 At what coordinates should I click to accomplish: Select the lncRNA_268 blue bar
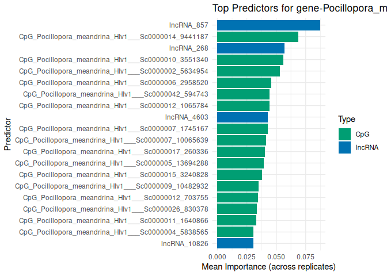pyautogui.click(x=251, y=48)
